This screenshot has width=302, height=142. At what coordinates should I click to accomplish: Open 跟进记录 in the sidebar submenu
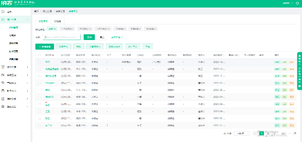click(14, 43)
